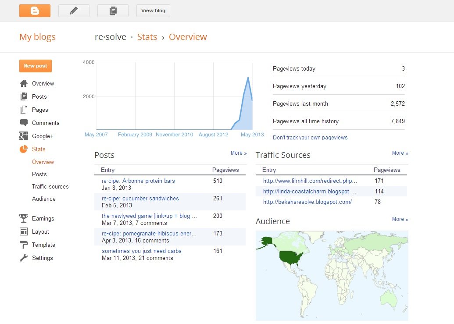Click the house Overview sidebar icon

(24, 83)
